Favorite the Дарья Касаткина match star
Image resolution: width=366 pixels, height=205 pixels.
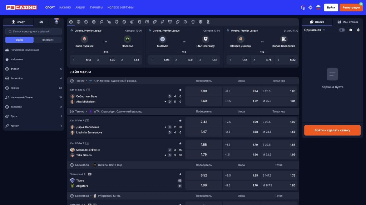pyautogui.click(x=180, y=121)
